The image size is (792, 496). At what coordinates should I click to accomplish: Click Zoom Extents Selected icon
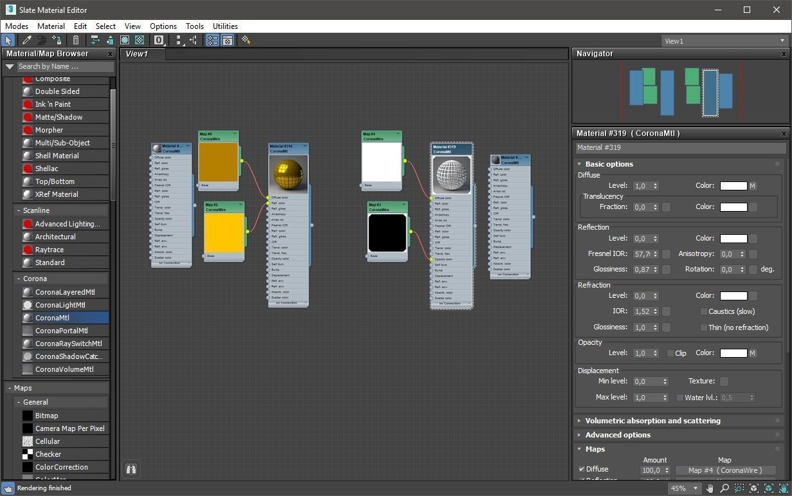tap(768, 488)
